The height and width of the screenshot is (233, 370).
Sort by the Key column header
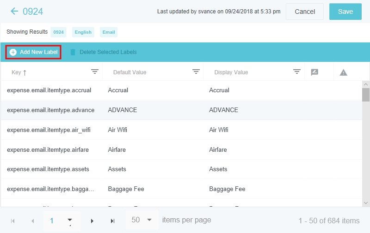[x=19, y=72]
